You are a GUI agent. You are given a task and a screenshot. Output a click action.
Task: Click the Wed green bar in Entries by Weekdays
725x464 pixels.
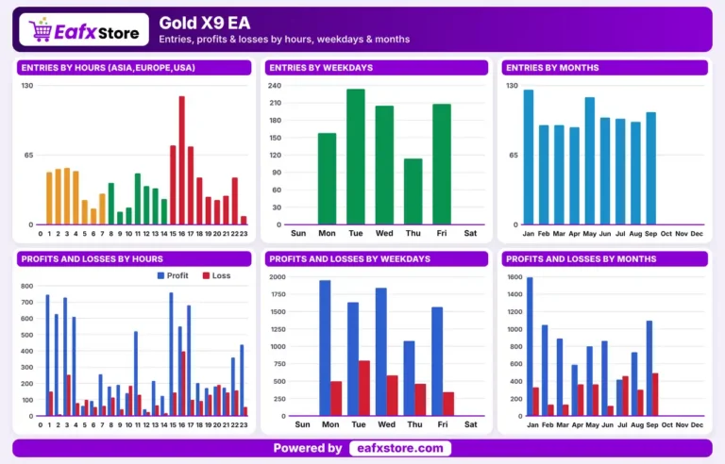tap(384, 165)
